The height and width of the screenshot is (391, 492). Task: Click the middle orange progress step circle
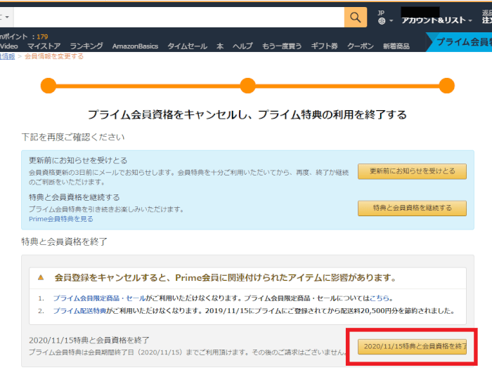tap(247, 86)
